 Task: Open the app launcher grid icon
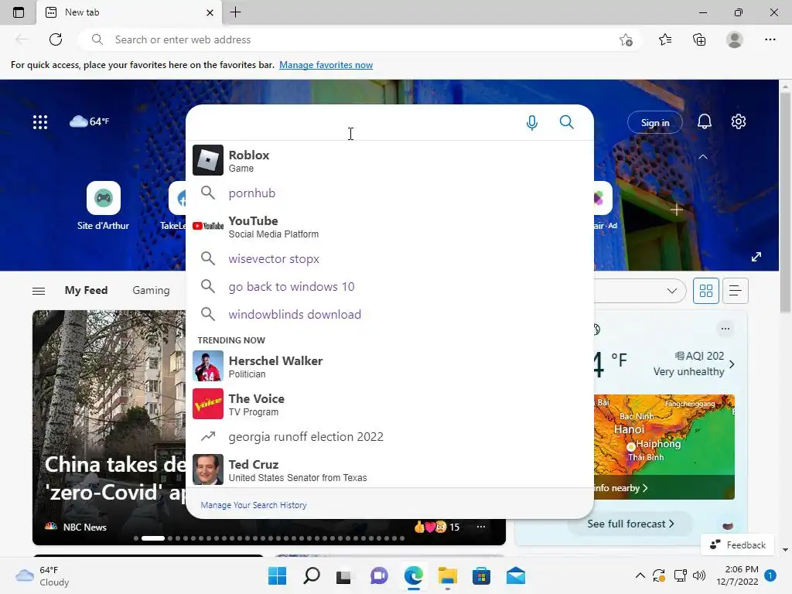pyautogui.click(x=40, y=121)
